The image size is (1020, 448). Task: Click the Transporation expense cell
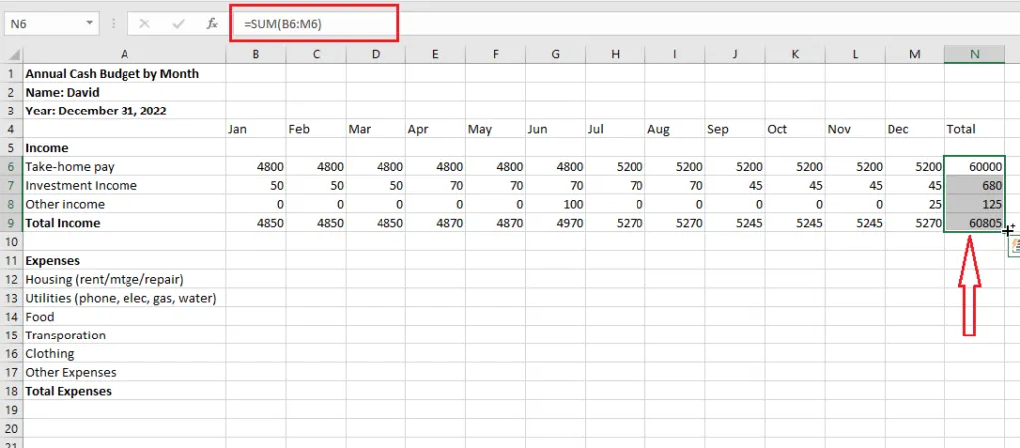[125, 336]
